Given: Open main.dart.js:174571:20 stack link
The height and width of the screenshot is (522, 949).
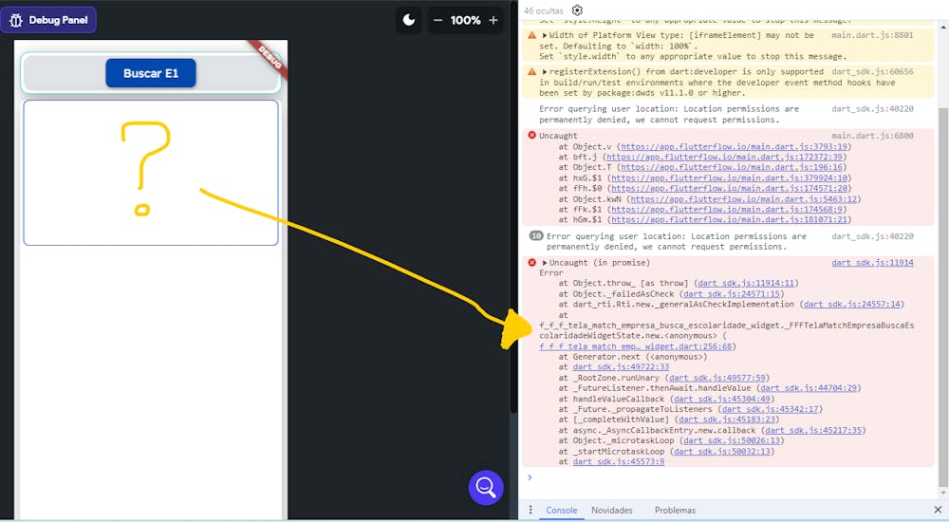Looking at the screenshot, I should tap(730, 188).
